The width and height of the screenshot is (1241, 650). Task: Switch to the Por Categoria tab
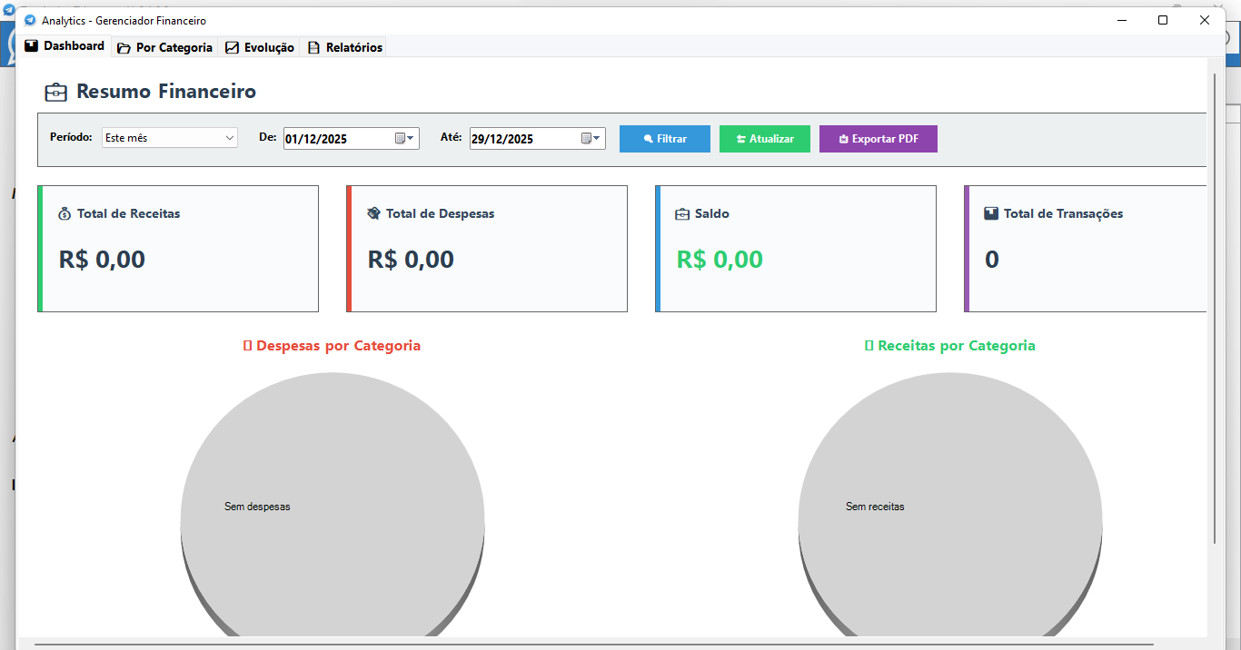coord(164,47)
